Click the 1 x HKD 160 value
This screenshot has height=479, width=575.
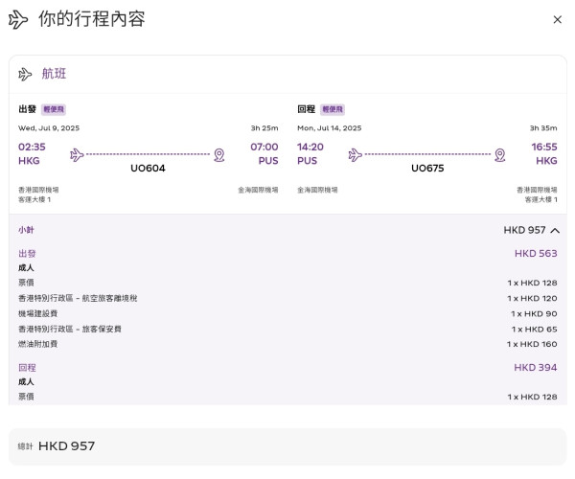(532, 344)
